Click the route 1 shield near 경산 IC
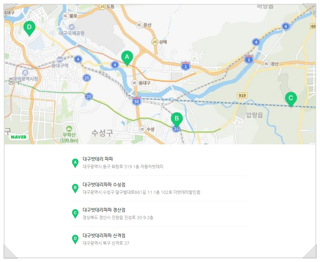This screenshot has width=320, height=262. tap(249, 59)
